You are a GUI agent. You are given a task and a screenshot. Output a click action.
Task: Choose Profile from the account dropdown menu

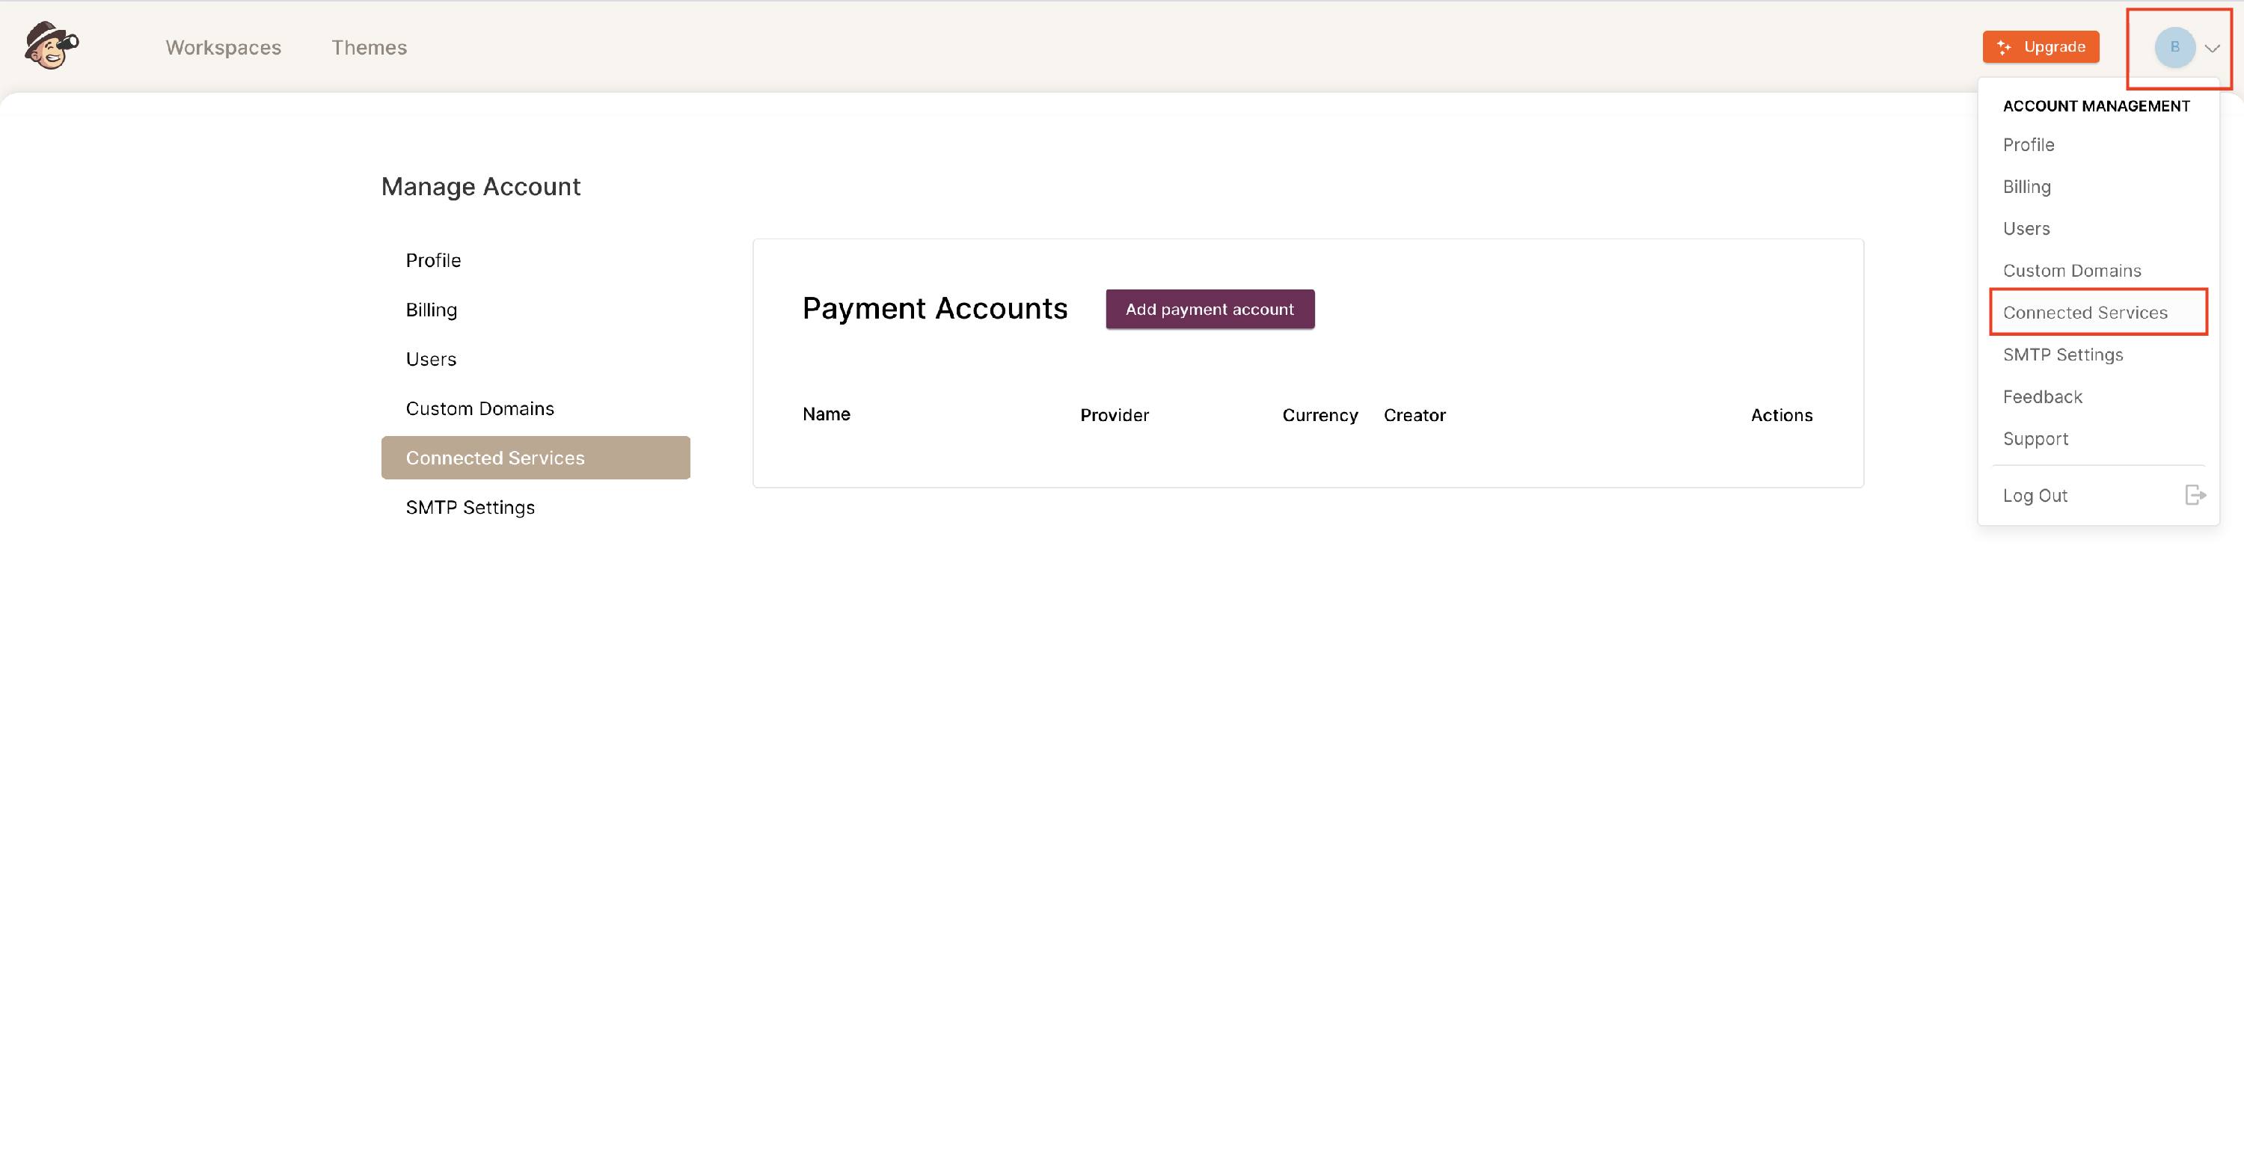pyautogui.click(x=2028, y=144)
